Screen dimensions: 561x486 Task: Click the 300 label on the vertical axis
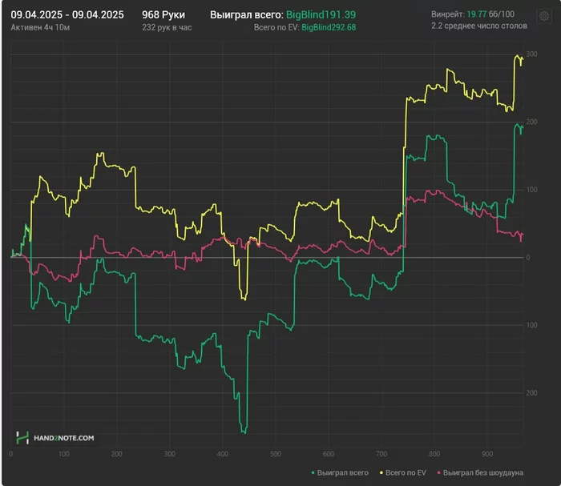[531, 53]
